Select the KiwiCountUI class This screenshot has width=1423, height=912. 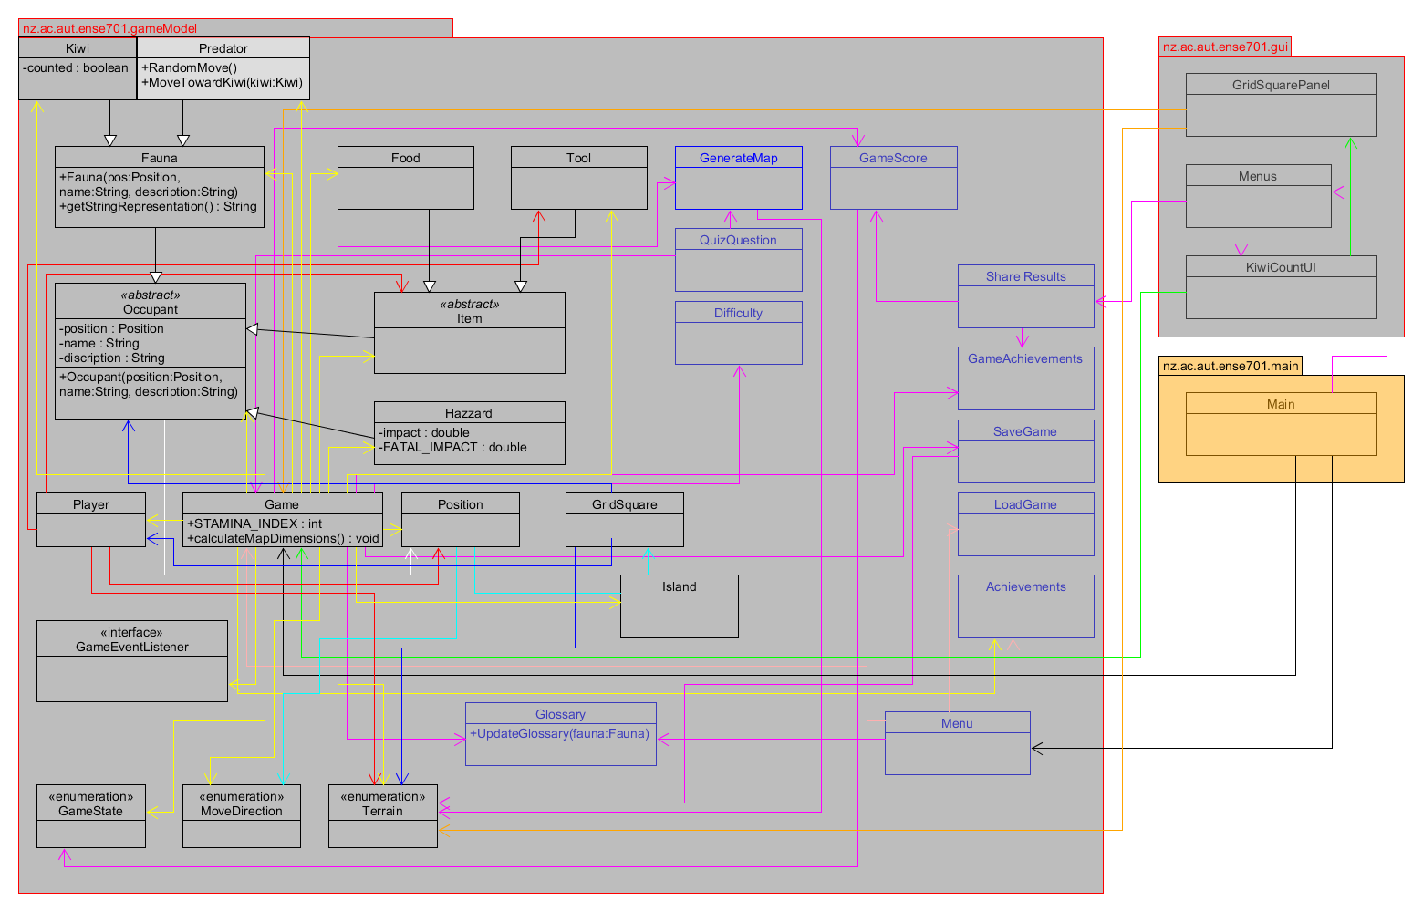coord(1282,287)
